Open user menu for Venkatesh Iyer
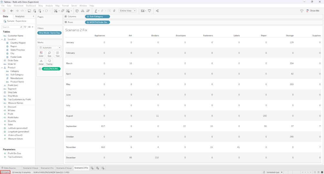 tap(273, 172)
